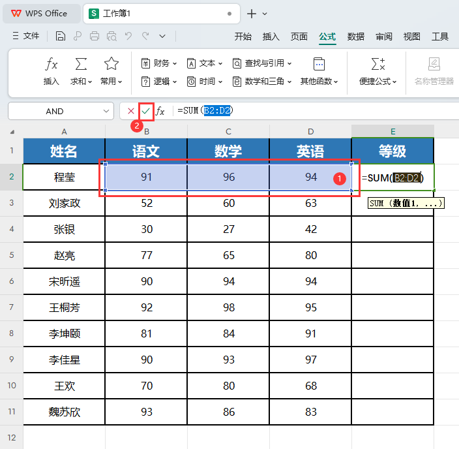This screenshot has height=449, width=459.
Task: Select row 5 header
Action: coord(12,255)
